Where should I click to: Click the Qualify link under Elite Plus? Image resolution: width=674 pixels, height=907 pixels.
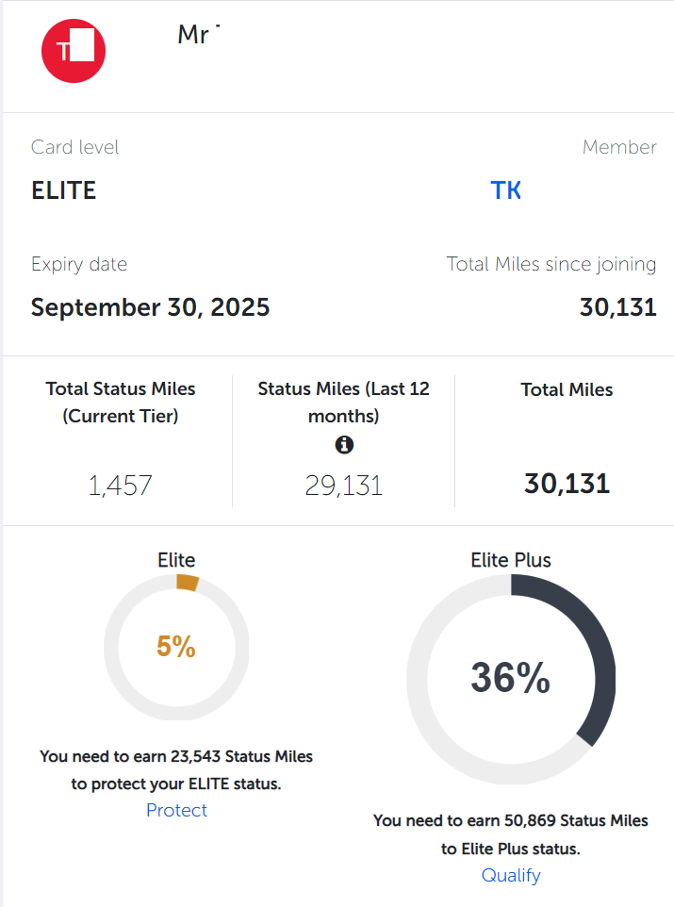511,875
